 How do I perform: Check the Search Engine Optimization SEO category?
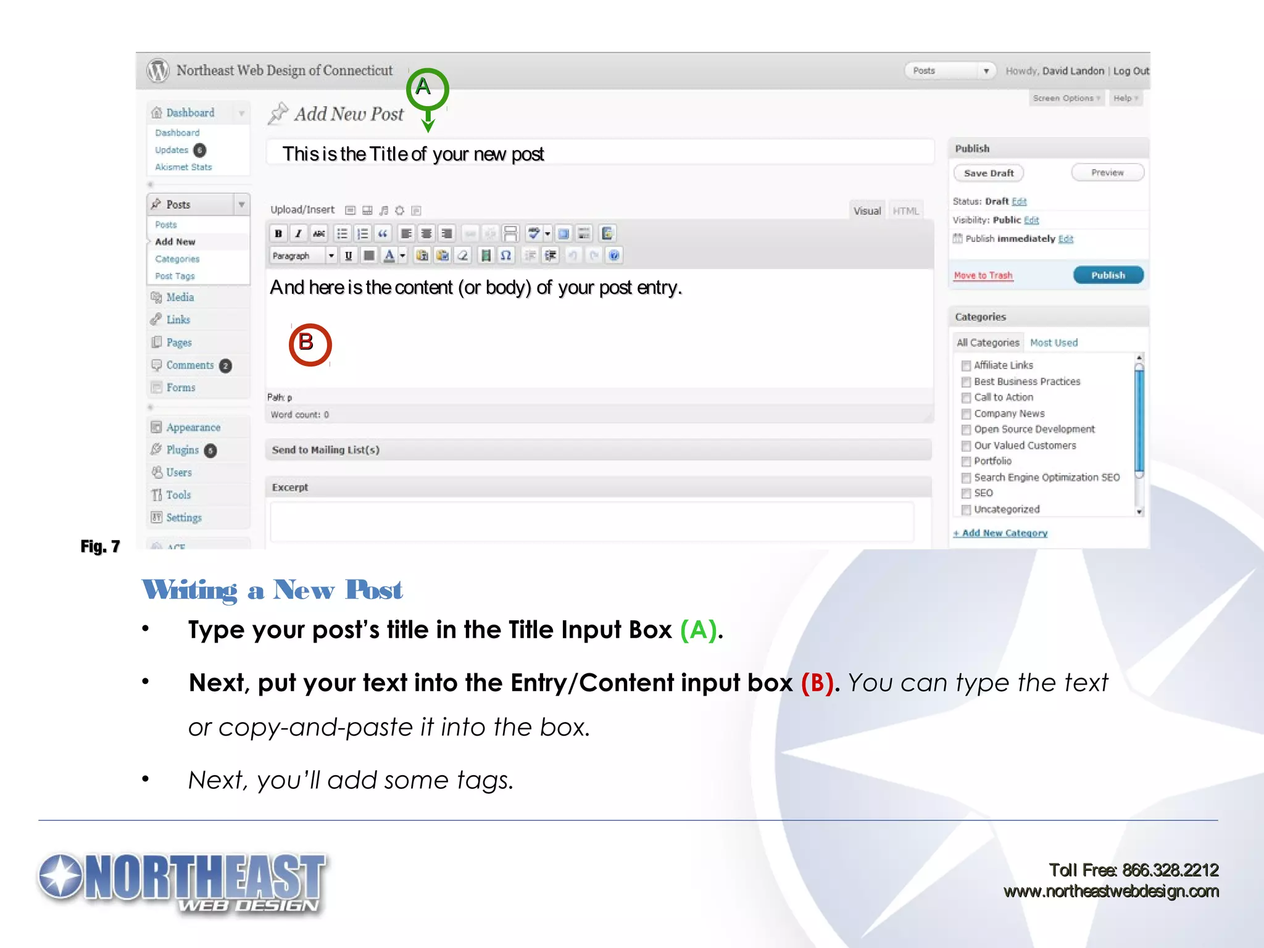pos(967,478)
